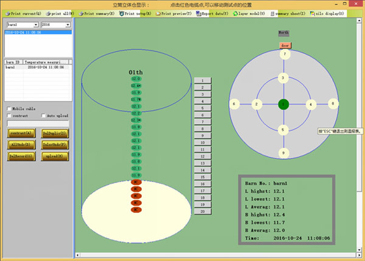The height and width of the screenshot is (261, 365).
Task: Click horizontal scrollbar right arrow
Action: 359,255
